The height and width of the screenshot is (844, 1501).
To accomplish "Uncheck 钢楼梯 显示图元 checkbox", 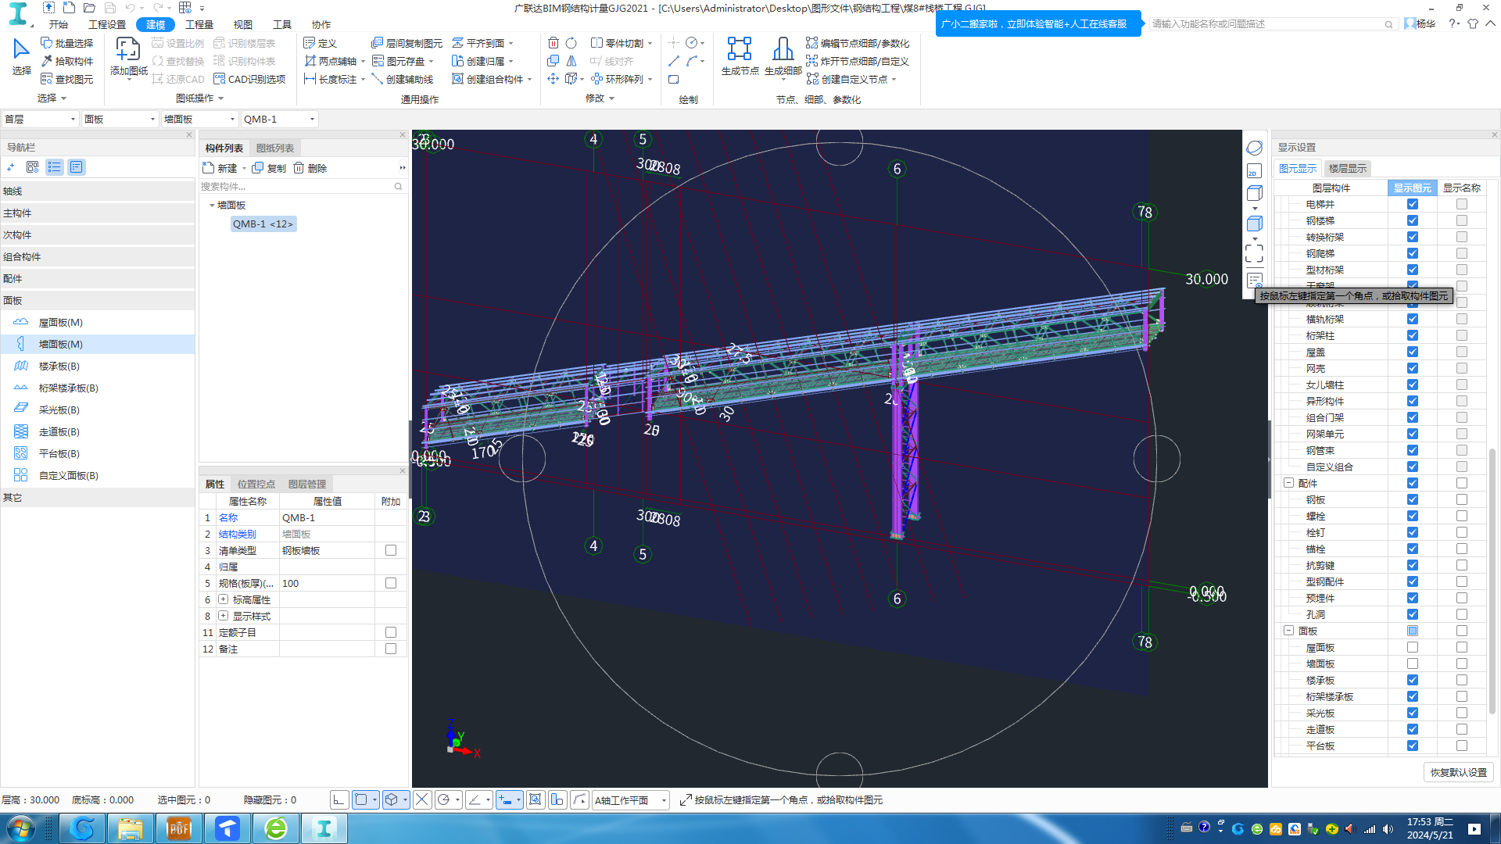I will pos(1412,220).
